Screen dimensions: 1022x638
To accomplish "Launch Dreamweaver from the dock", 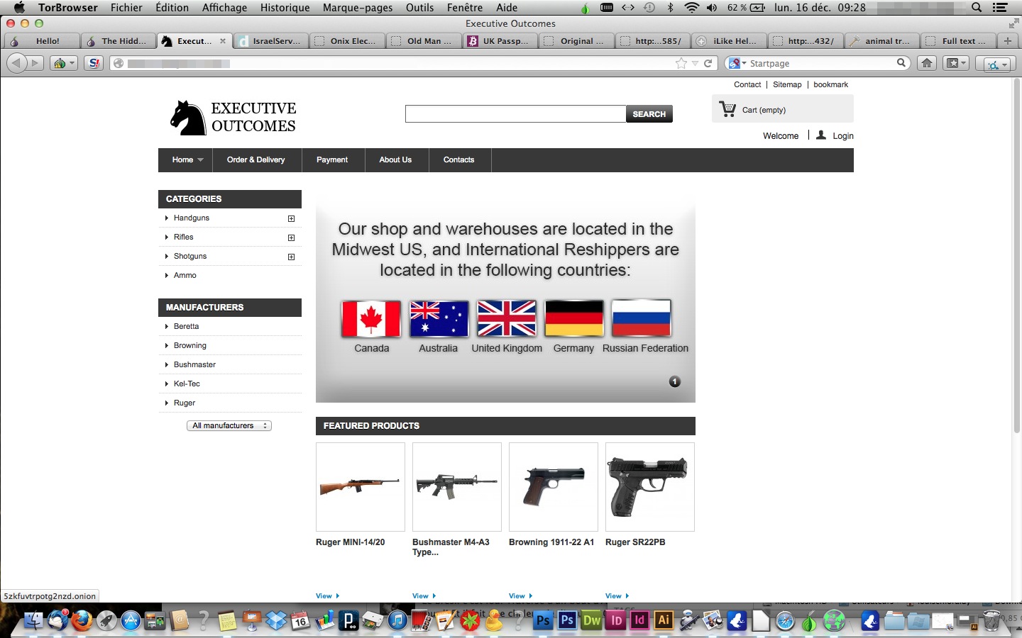I will click(x=591, y=621).
